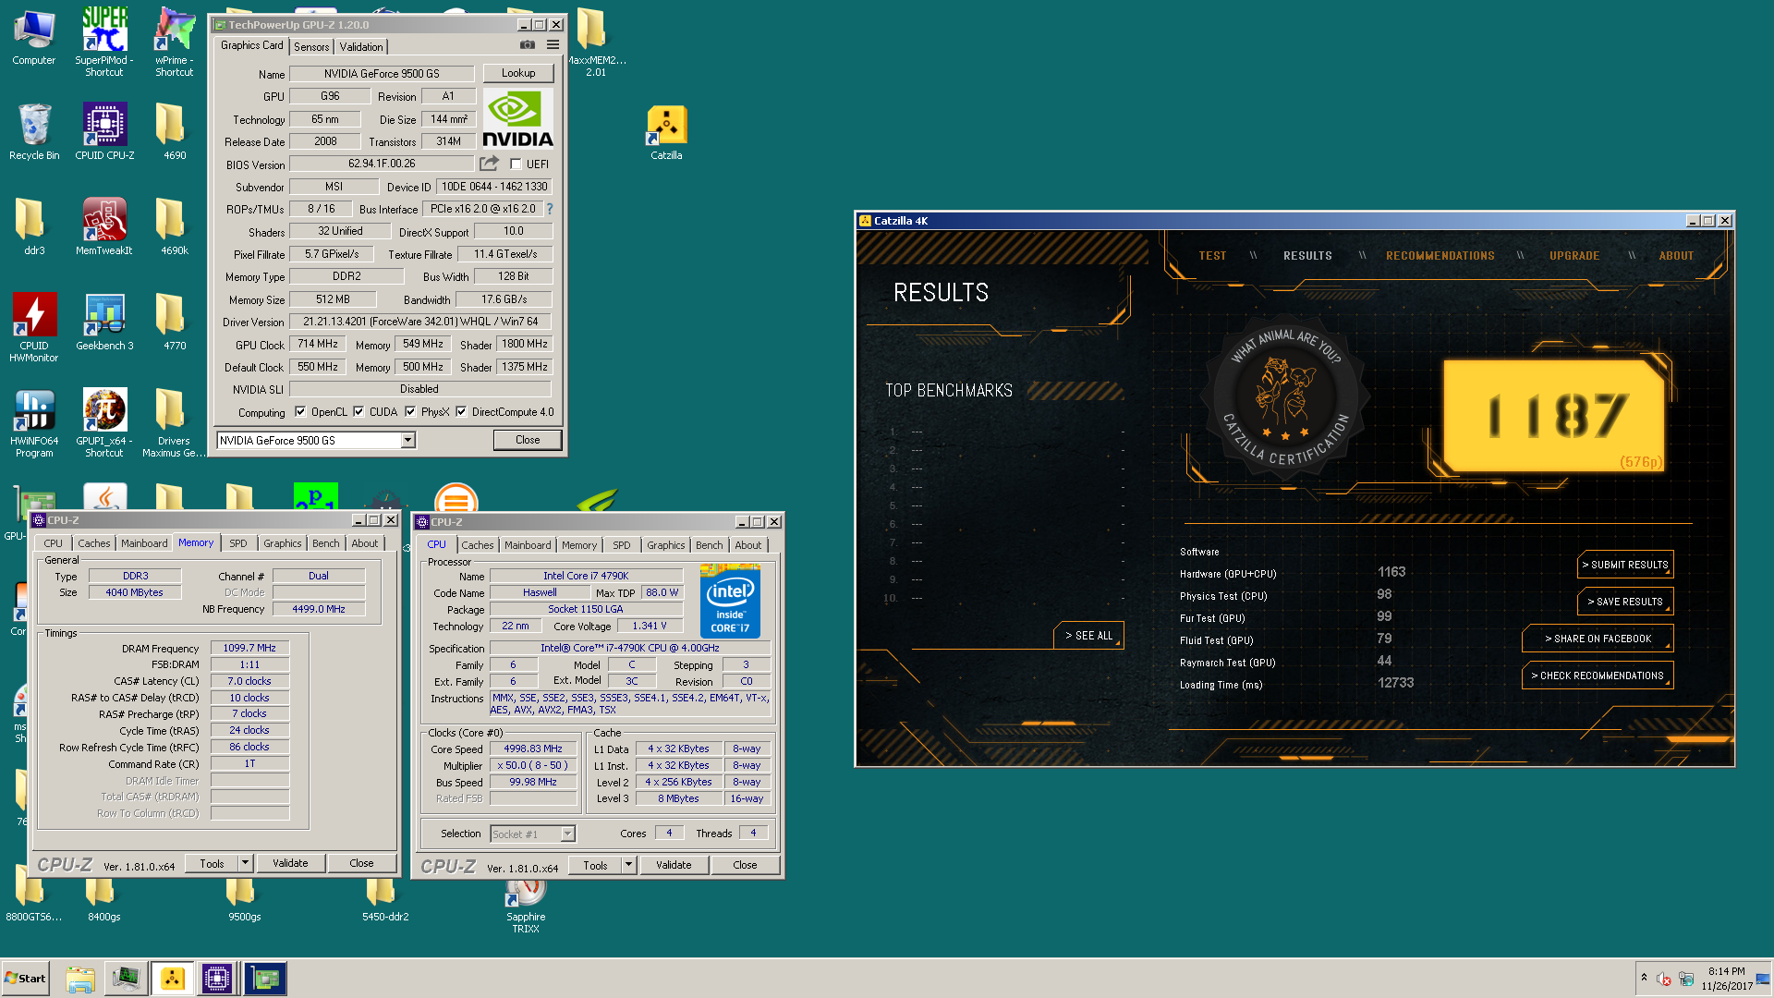Image resolution: width=1774 pixels, height=998 pixels.
Task: Click SHARE ON FACEBOOK button
Action: (x=1598, y=639)
